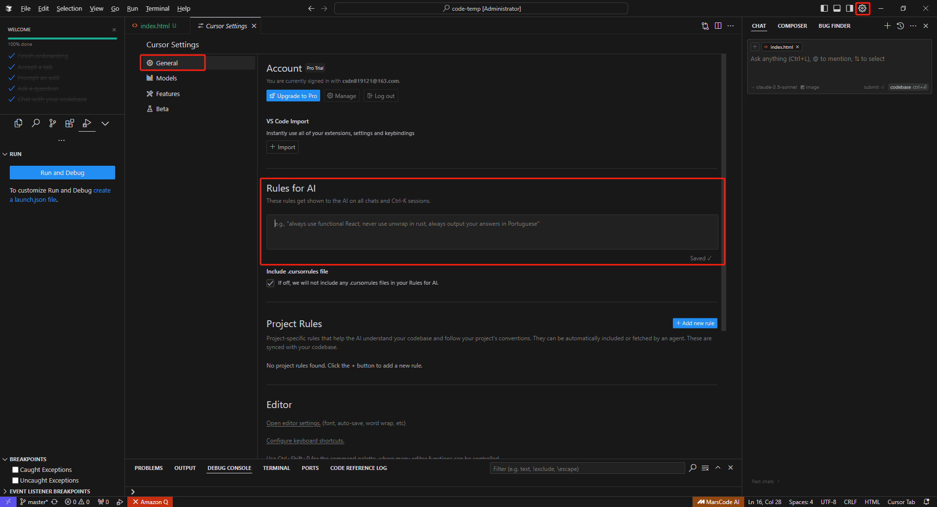Screen dimensions: 937x507
Task: Check the Caught Exceptions breakpoint
Action: (x=15, y=470)
